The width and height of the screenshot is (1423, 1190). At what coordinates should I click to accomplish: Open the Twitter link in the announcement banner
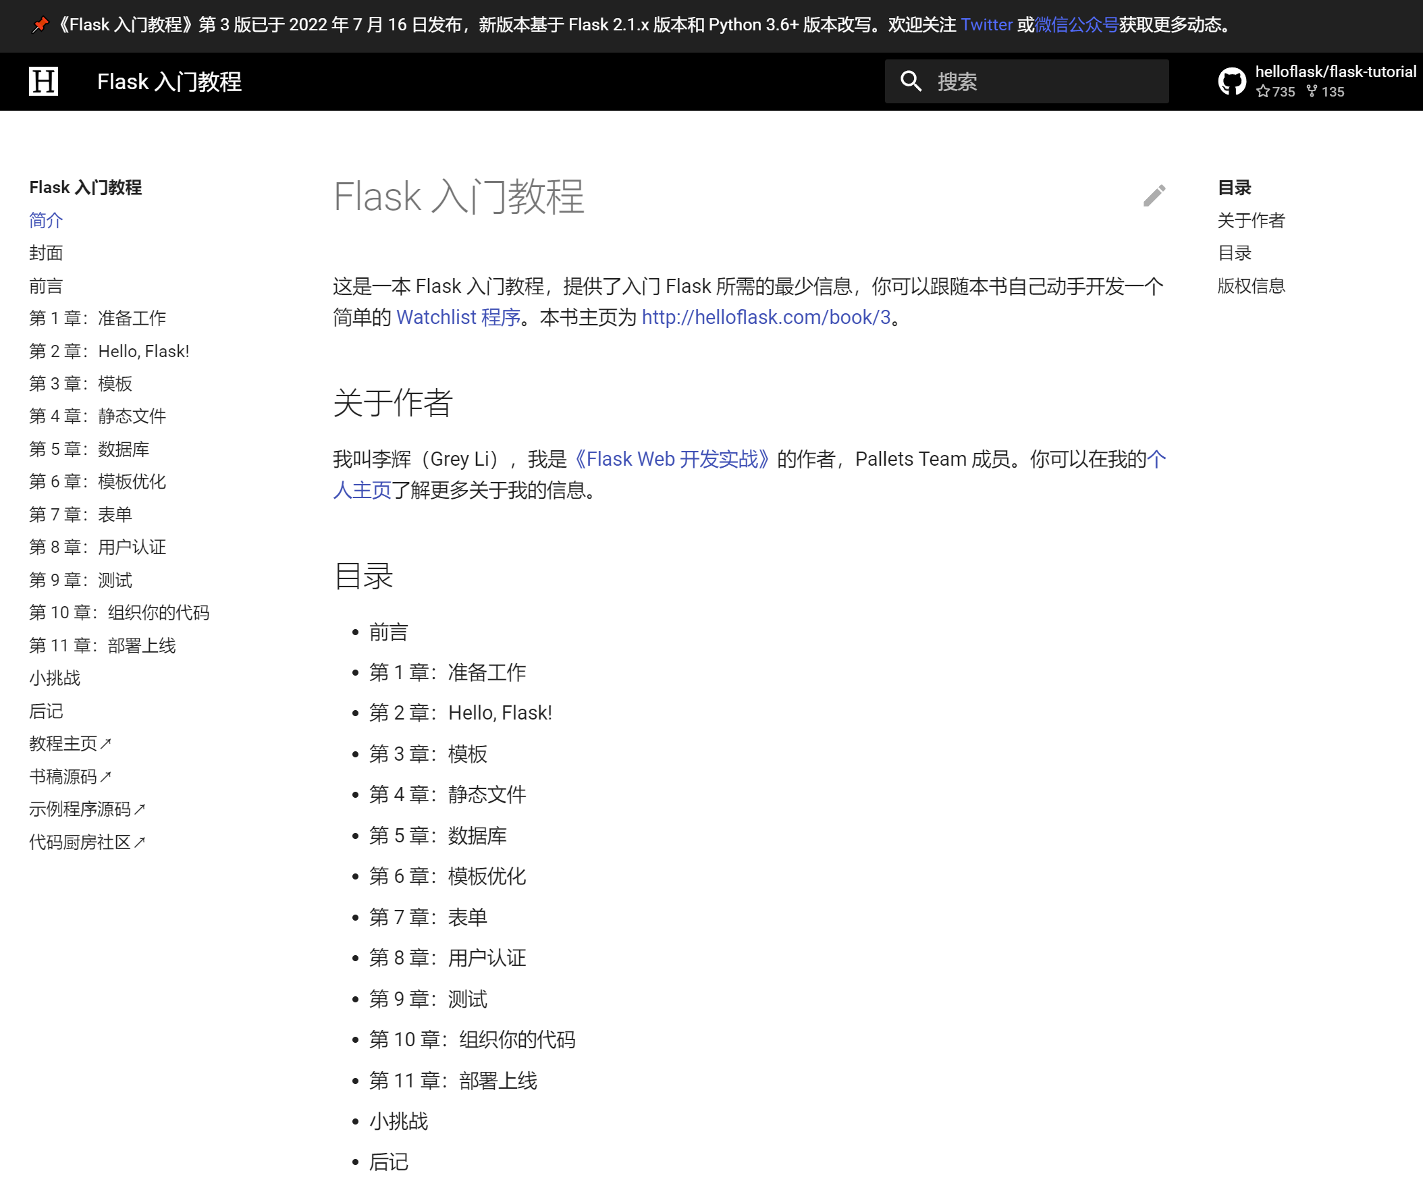(x=987, y=25)
